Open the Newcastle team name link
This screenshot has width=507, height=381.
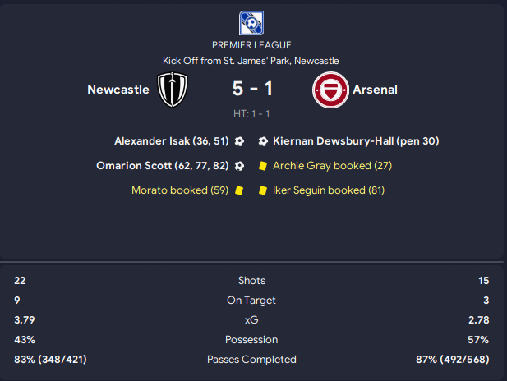pyautogui.click(x=118, y=90)
